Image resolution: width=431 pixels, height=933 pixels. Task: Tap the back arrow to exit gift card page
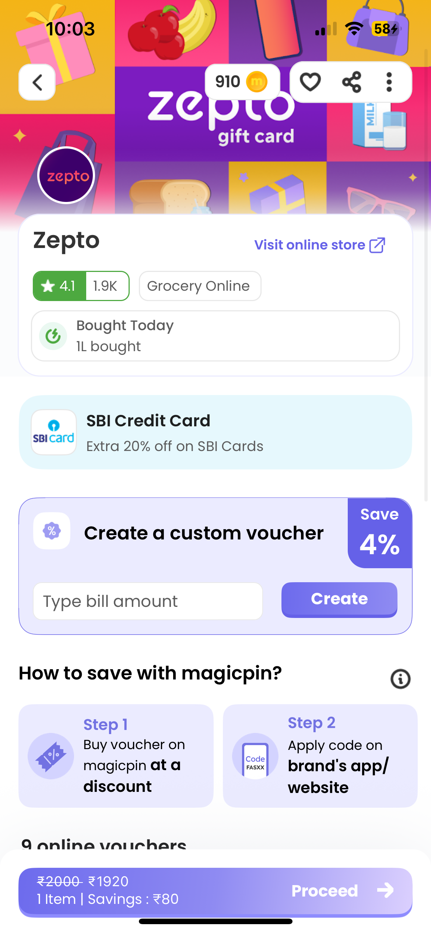(37, 82)
